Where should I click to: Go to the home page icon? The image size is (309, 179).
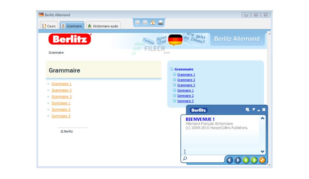153,23
